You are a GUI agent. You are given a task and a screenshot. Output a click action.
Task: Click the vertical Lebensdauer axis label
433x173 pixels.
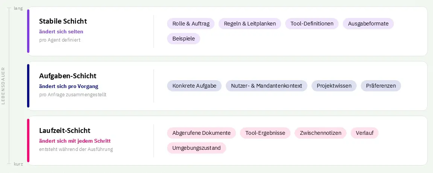(x=3, y=86)
